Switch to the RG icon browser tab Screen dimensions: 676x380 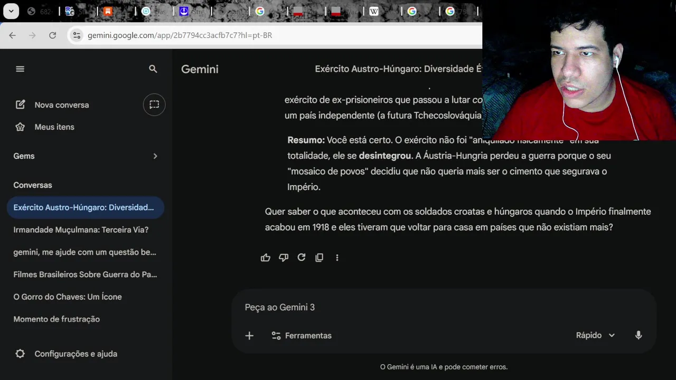70,11
